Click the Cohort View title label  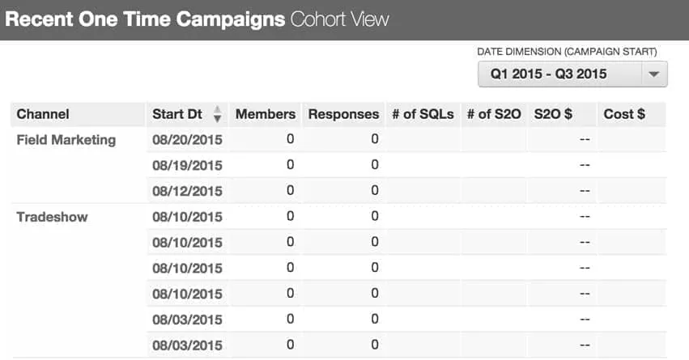337,20
